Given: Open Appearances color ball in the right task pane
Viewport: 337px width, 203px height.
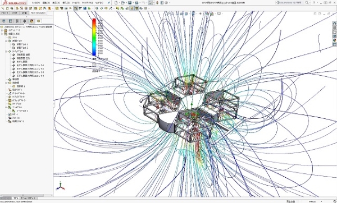Looking at the screenshot, I should (x=334, y=40).
